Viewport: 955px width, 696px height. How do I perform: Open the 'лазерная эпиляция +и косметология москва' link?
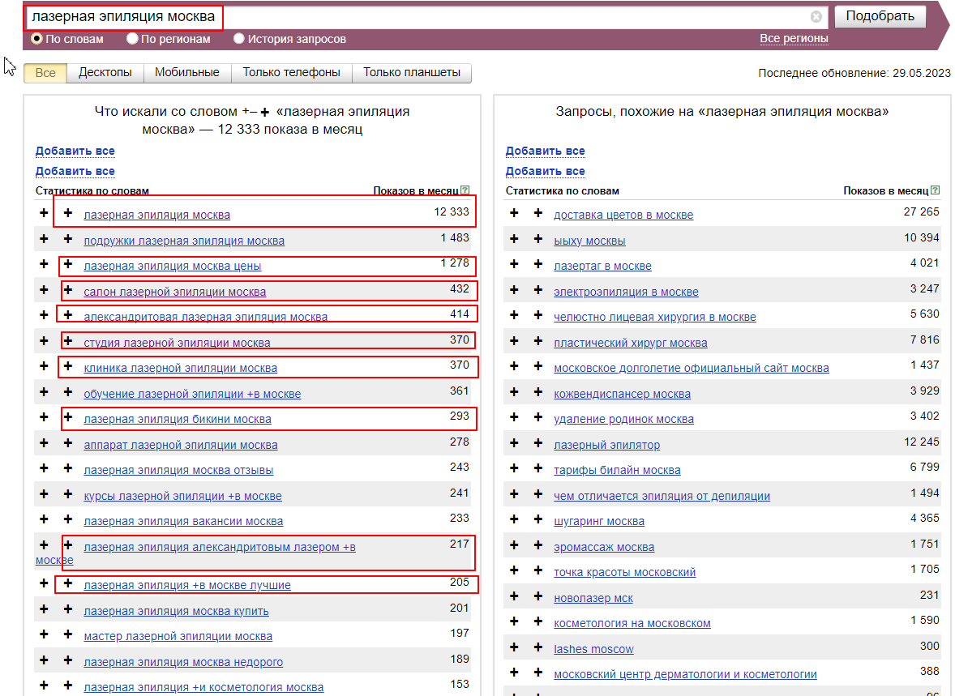point(203,687)
